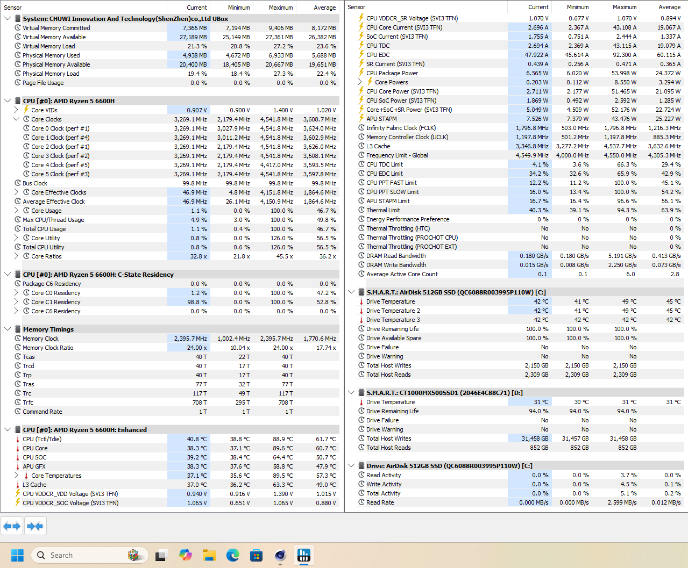Open Task View from taskbar
This screenshot has width=688, height=568.
point(161,555)
